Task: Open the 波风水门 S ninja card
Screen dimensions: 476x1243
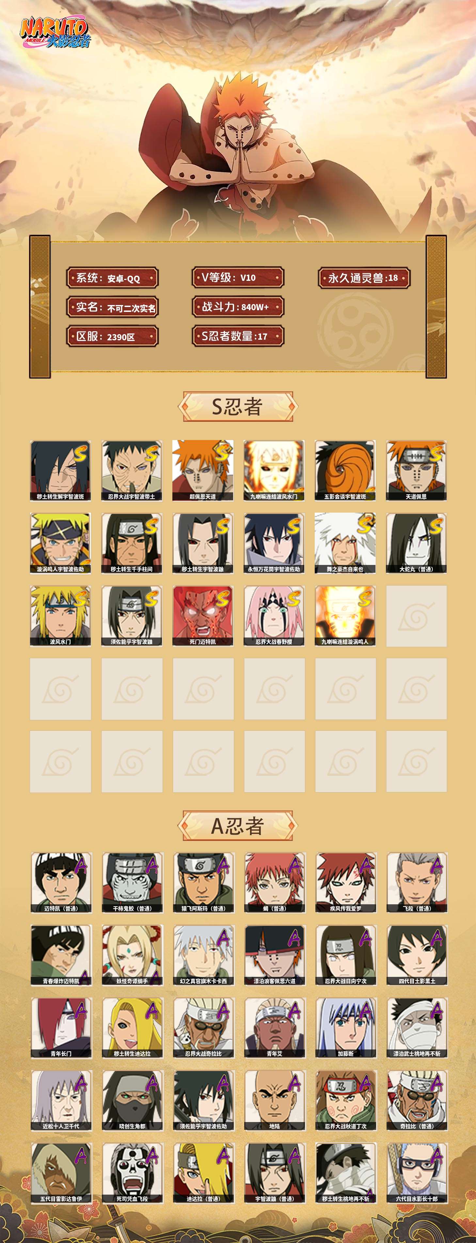Action: [x=60, y=616]
